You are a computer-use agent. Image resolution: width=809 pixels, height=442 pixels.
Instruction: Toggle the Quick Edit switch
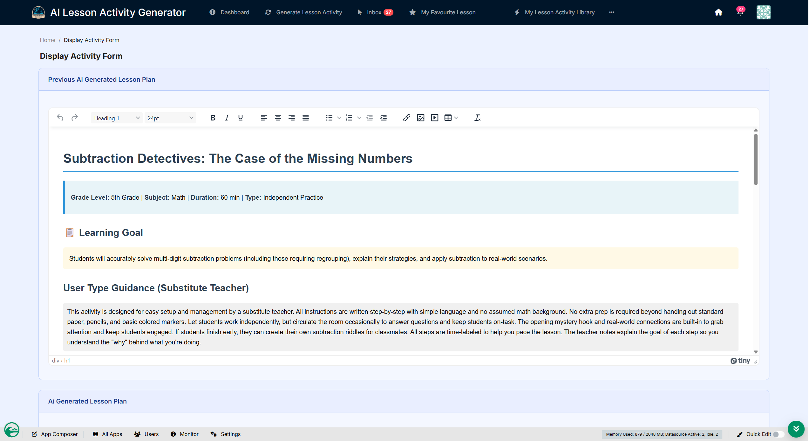coord(778,434)
